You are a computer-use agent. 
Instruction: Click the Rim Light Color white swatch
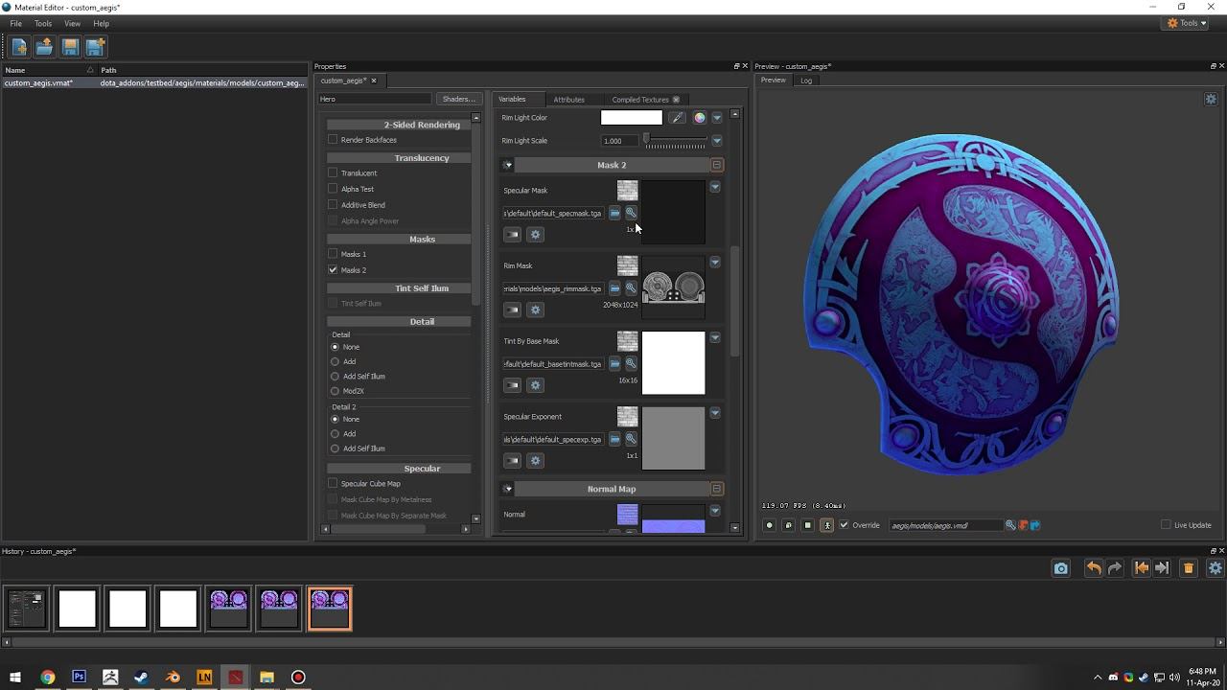pos(631,118)
